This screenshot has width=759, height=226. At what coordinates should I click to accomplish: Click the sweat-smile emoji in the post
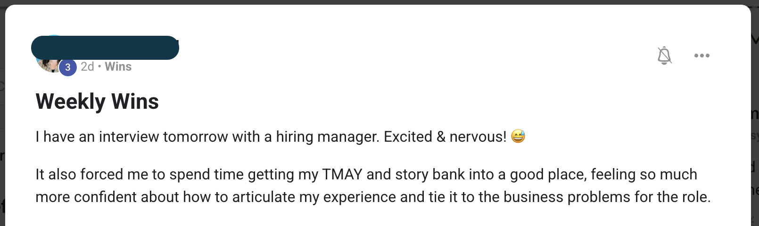click(x=518, y=137)
